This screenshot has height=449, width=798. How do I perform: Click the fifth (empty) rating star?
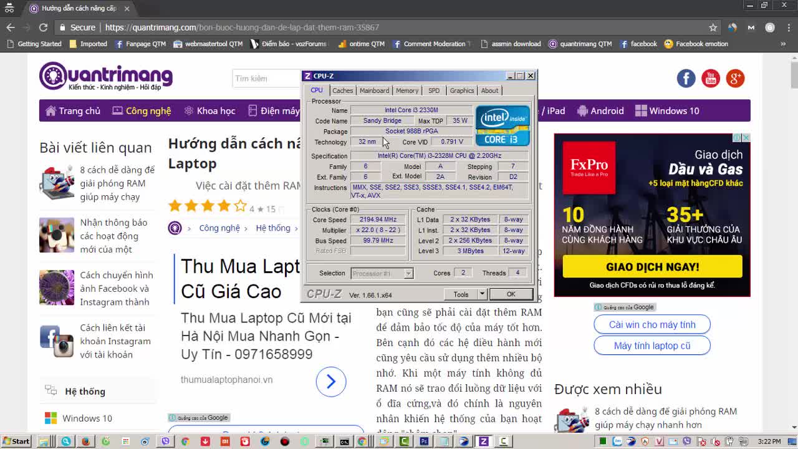[x=240, y=206]
